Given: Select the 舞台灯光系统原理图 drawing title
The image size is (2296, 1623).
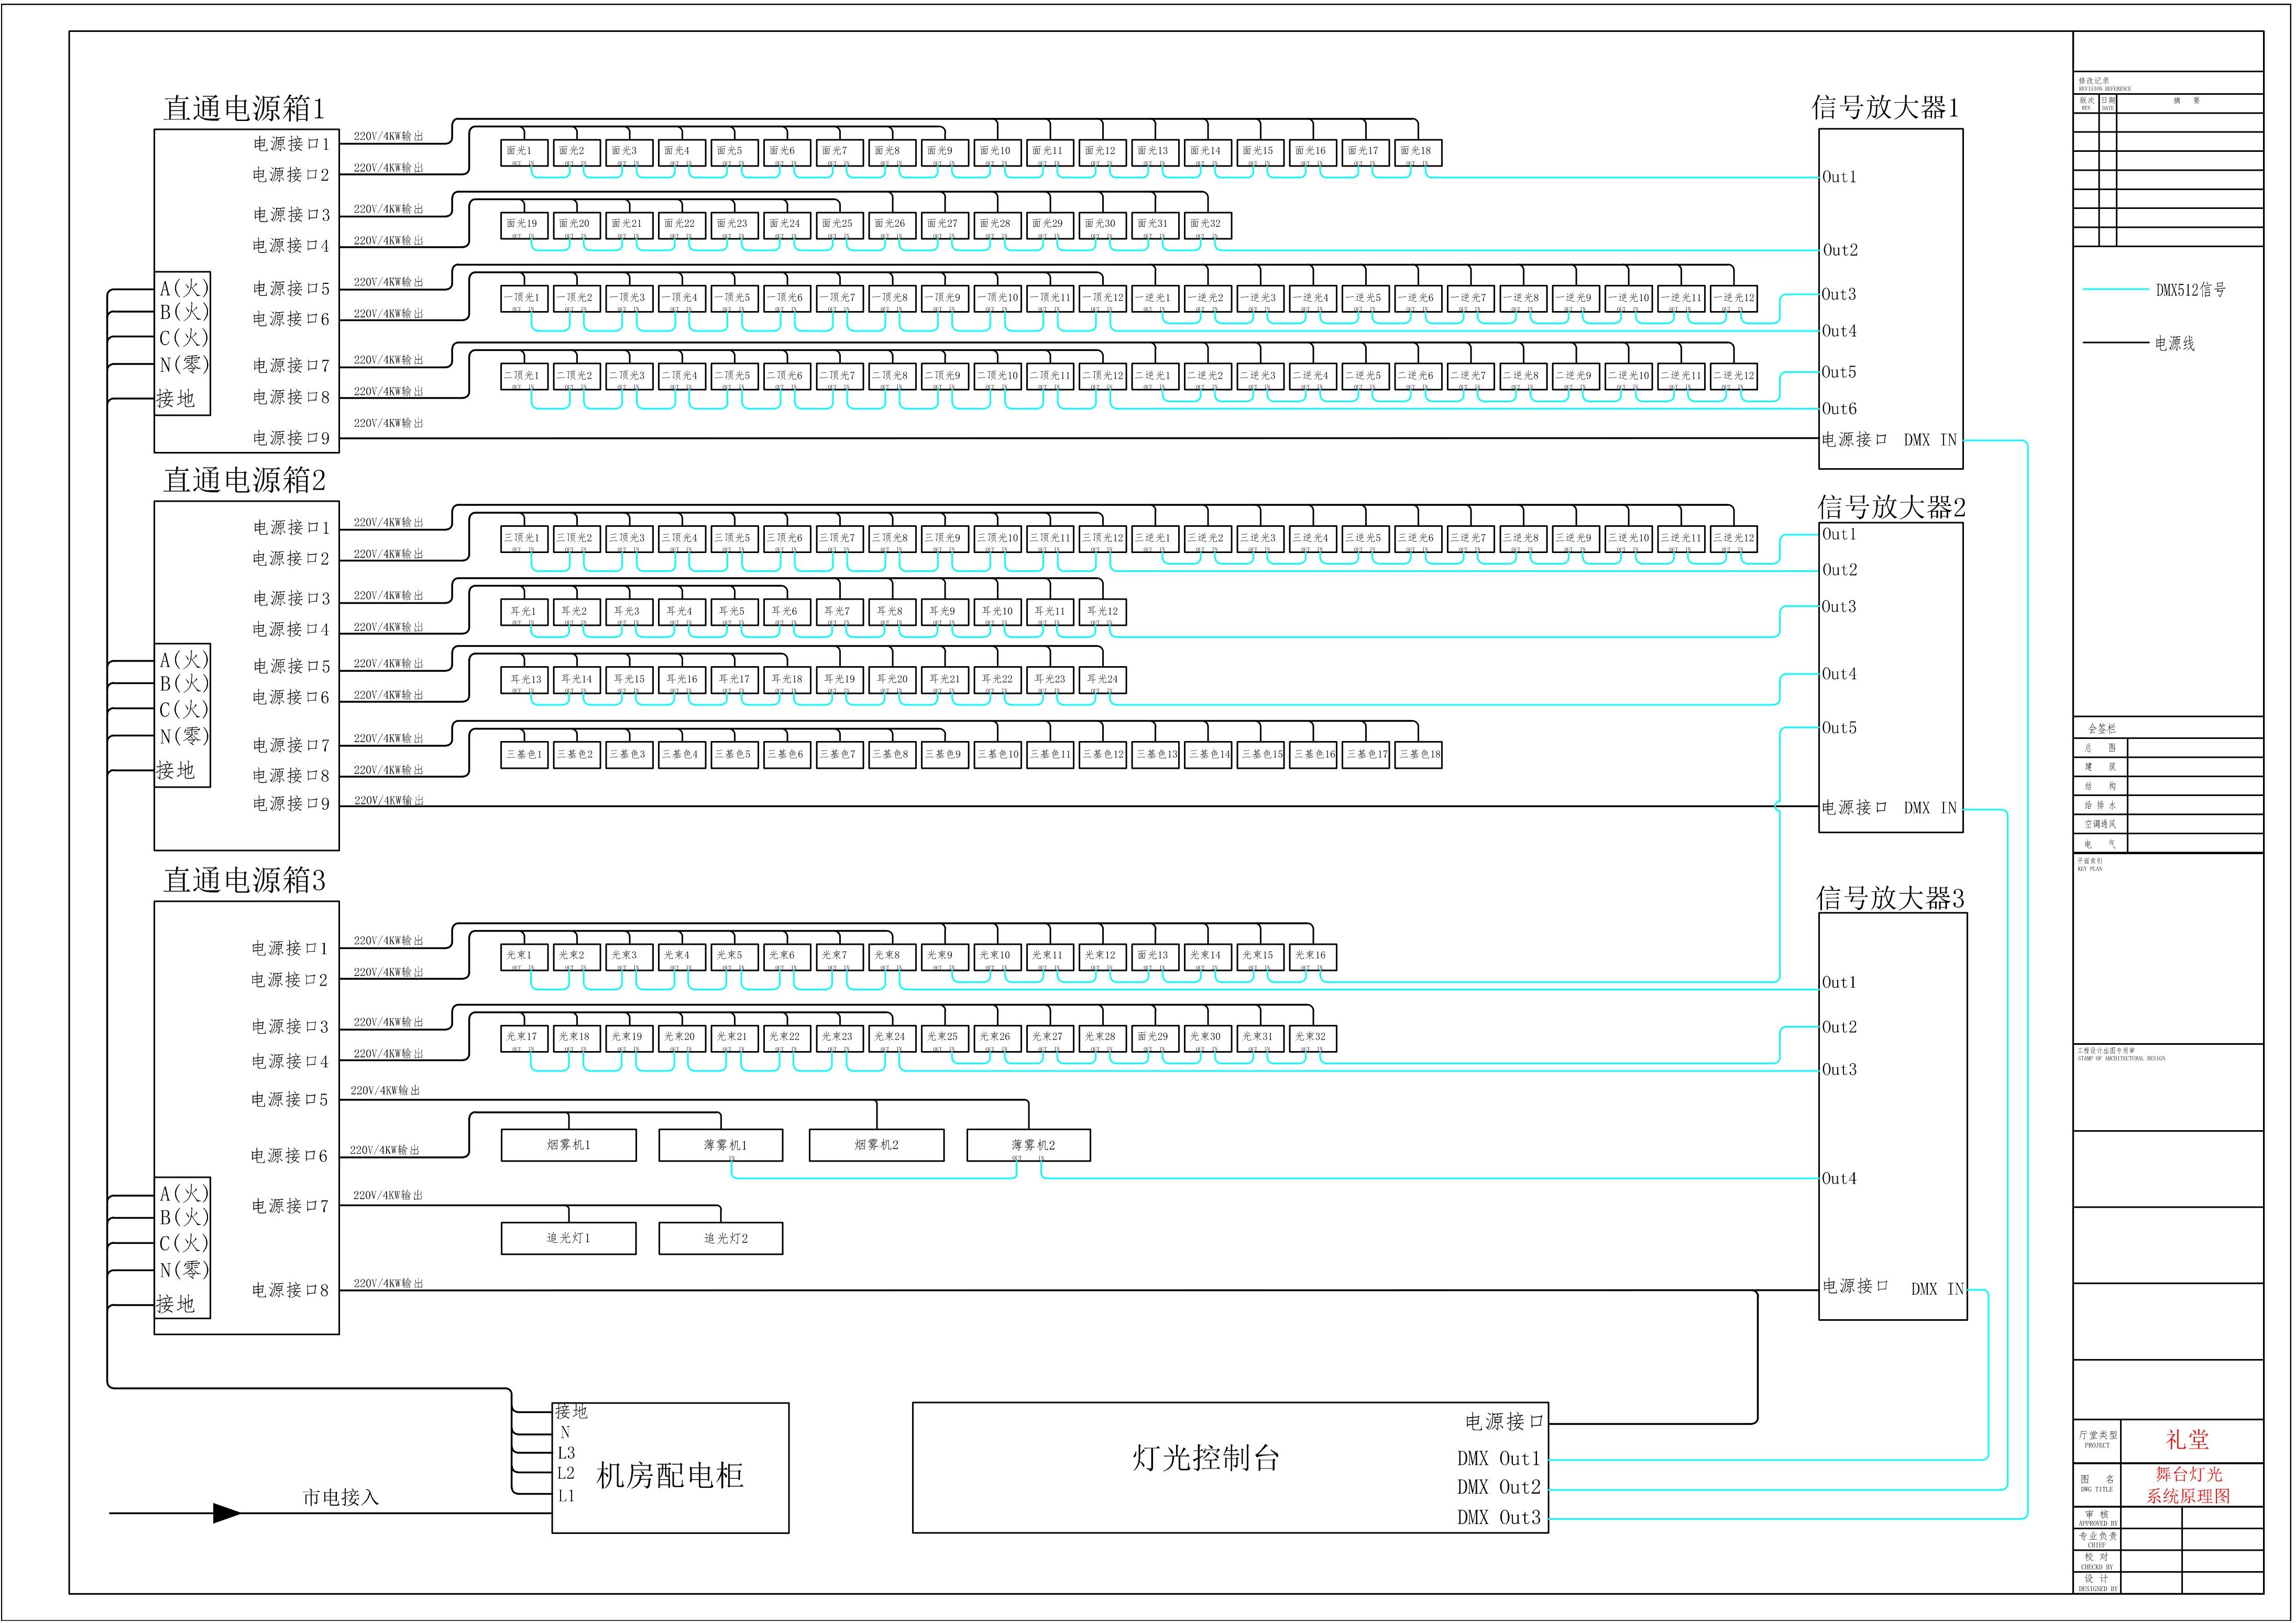Looking at the screenshot, I should coord(2188,1485).
